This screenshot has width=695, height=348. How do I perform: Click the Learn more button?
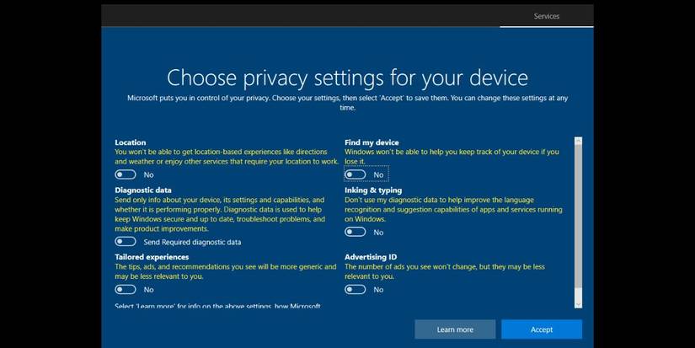[x=455, y=329]
